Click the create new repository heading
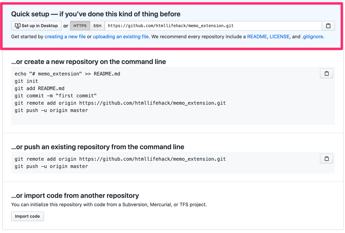The width and height of the screenshot is (345, 233). [x=89, y=62]
